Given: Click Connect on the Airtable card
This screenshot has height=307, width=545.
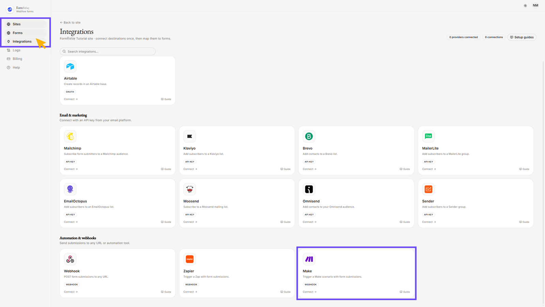Looking at the screenshot, I should (x=71, y=99).
